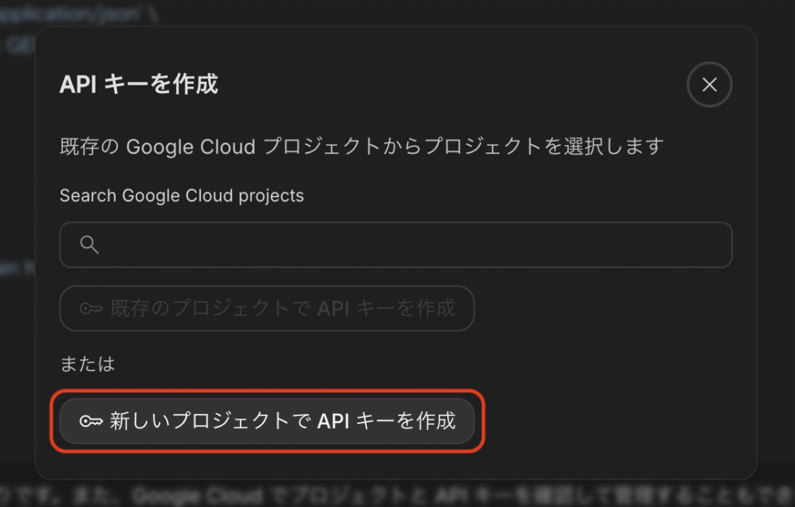
Task: Click the Search Google Cloud projects field
Action: (x=396, y=245)
